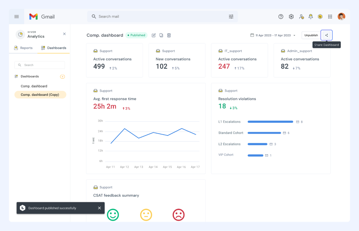Click the Published status badge
This screenshot has height=231, width=359.
coord(136,35)
